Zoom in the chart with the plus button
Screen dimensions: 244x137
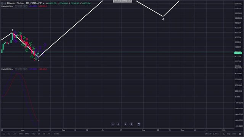pyautogui.click(x=118, y=124)
